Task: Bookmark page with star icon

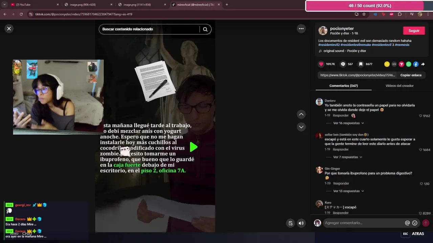Action: [364, 14]
